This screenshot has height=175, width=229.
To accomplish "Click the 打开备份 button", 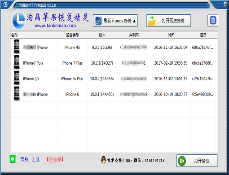I will (x=197, y=161).
